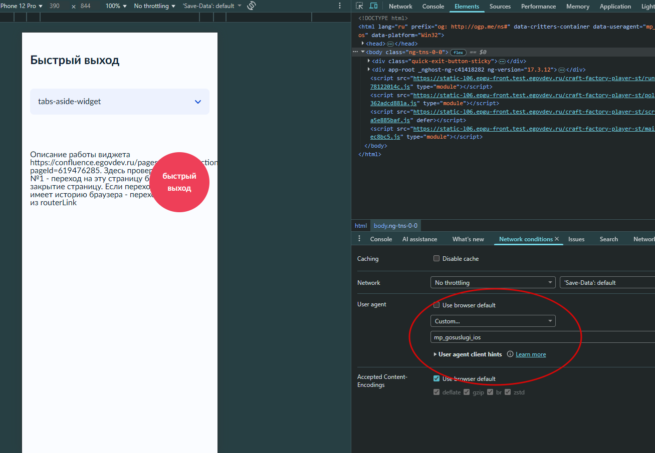Enable the Disable cache checkbox

pyautogui.click(x=436, y=259)
